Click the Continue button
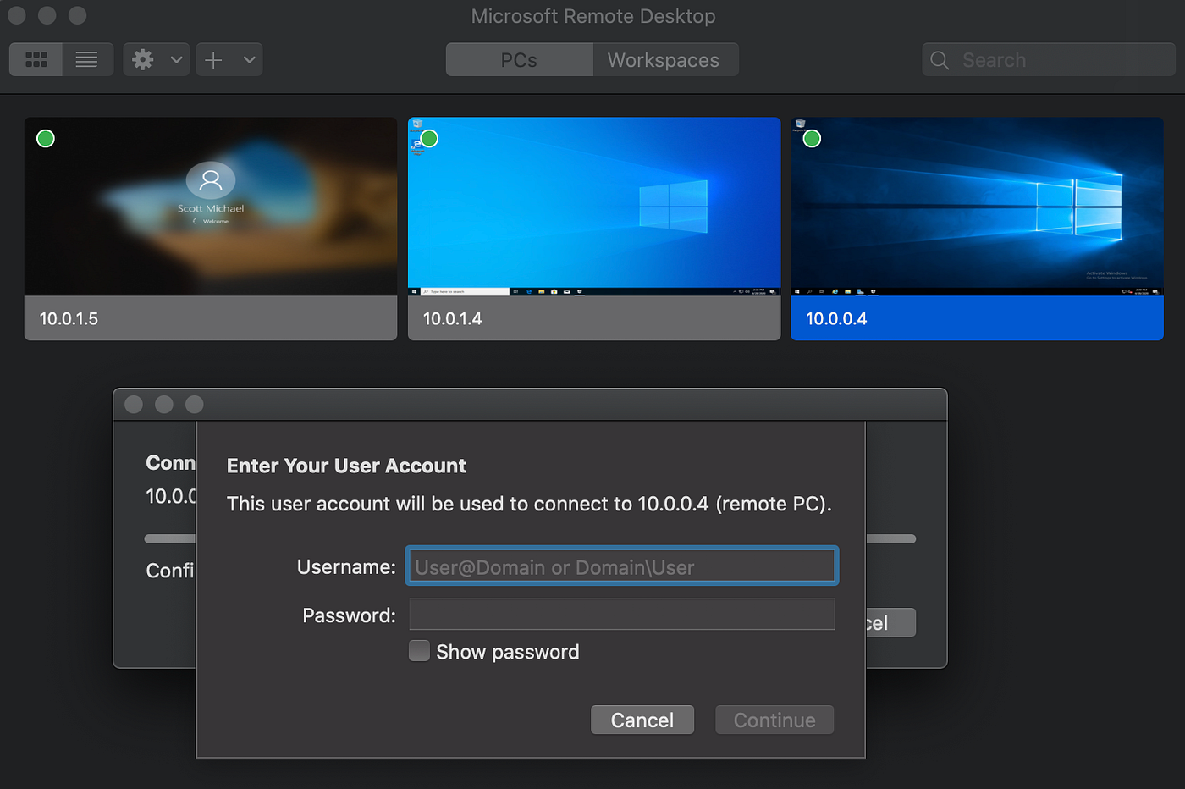The width and height of the screenshot is (1185, 789). 774,720
